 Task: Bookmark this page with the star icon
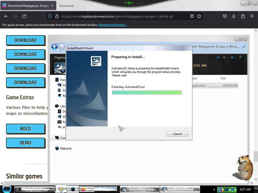coord(199,16)
